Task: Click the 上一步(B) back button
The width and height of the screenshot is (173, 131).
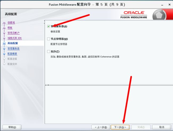Action: point(101,127)
